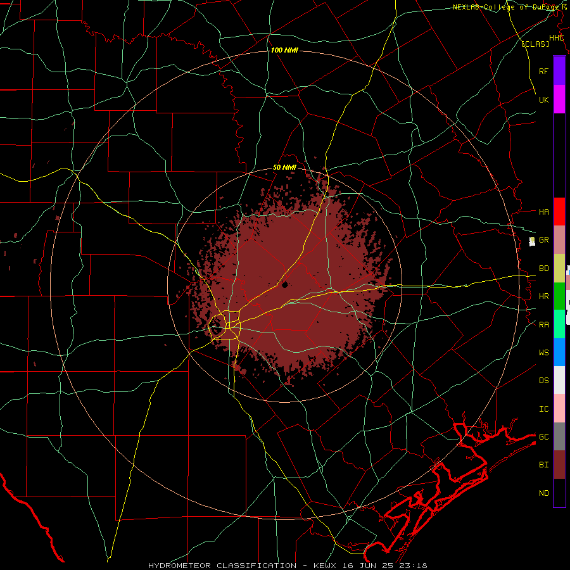Click the "BI" legend label text
Screen dimensions: 570x570
point(543,465)
